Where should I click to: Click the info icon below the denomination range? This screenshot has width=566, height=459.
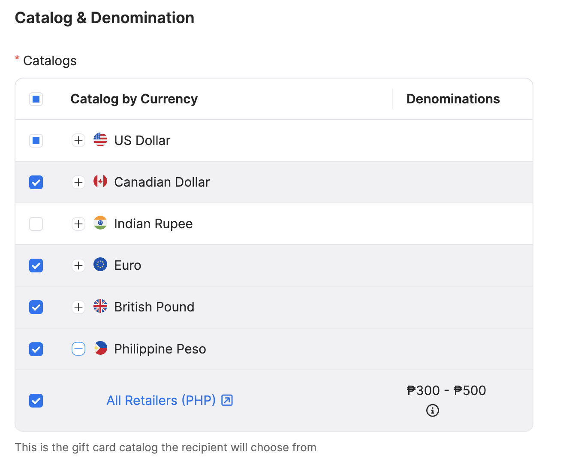pos(433,411)
